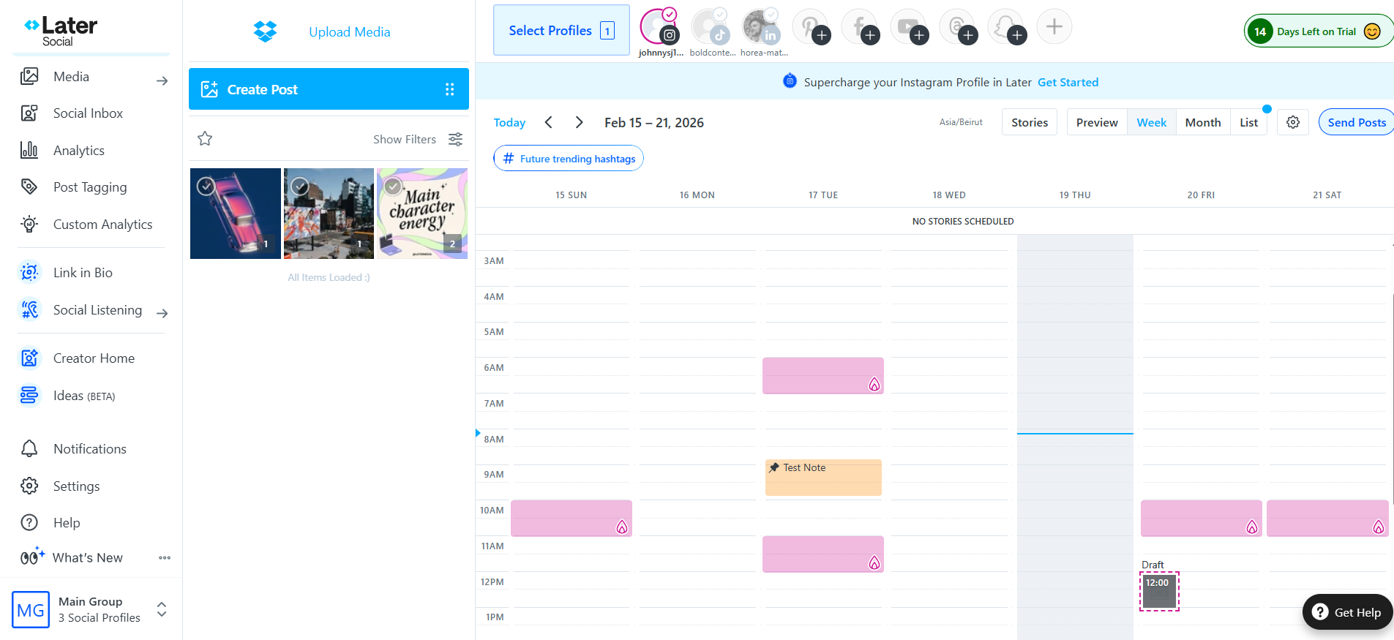The width and height of the screenshot is (1394, 640).
Task: Open Link in Bio
Action: 83,273
